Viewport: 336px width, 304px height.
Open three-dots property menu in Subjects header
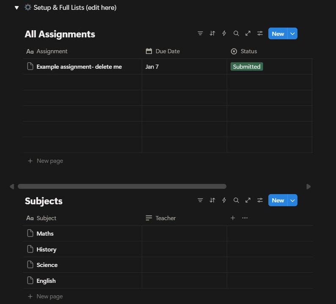click(x=245, y=218)
